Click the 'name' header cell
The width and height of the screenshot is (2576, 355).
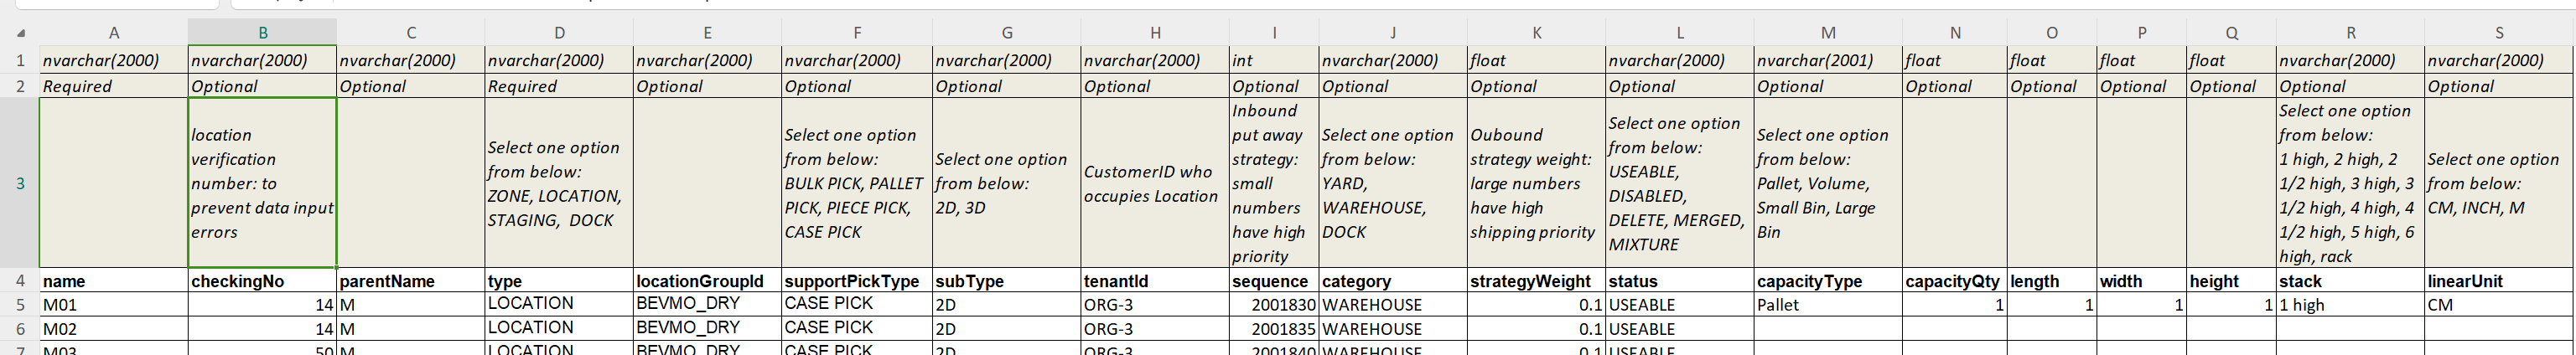pyautogui.click(x=113, y=281)
